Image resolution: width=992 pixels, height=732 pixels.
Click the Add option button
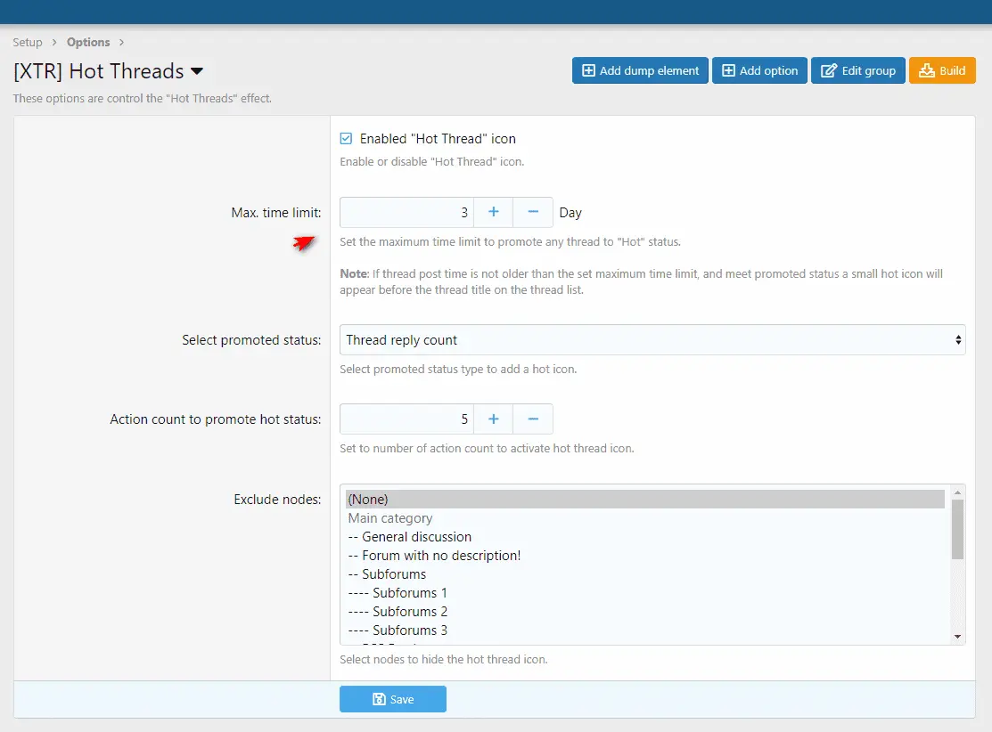[x=759, y=70]
